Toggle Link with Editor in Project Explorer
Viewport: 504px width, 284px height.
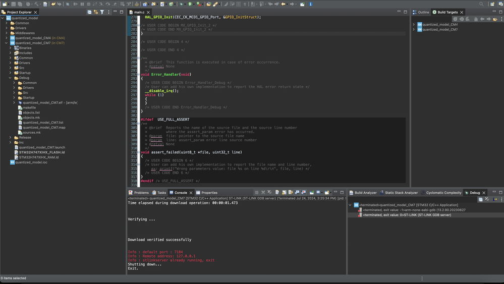tap(96, 12)
